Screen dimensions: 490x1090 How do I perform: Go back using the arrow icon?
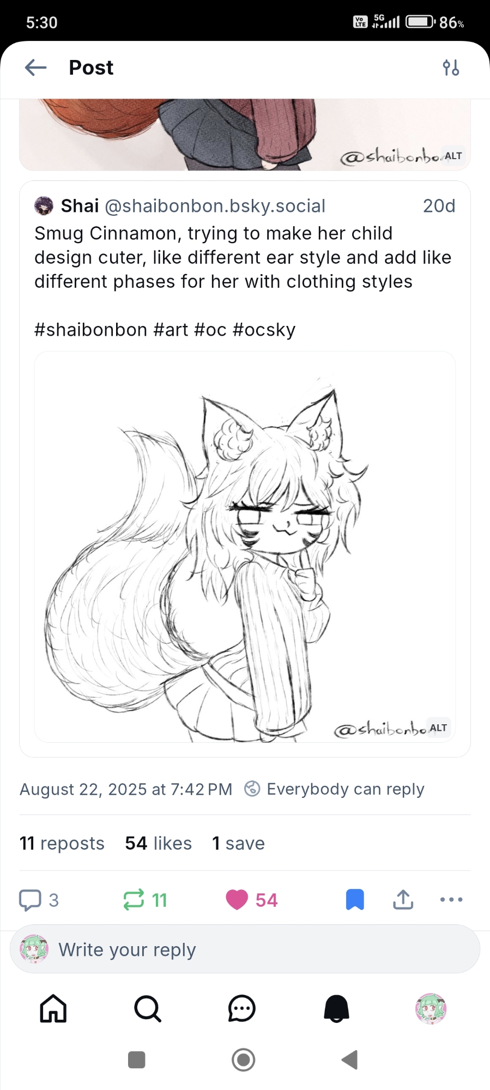pos(36,68)
